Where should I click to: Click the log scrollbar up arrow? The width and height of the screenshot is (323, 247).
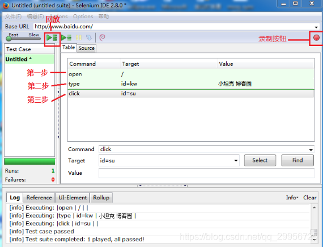[x=314, y=207]
